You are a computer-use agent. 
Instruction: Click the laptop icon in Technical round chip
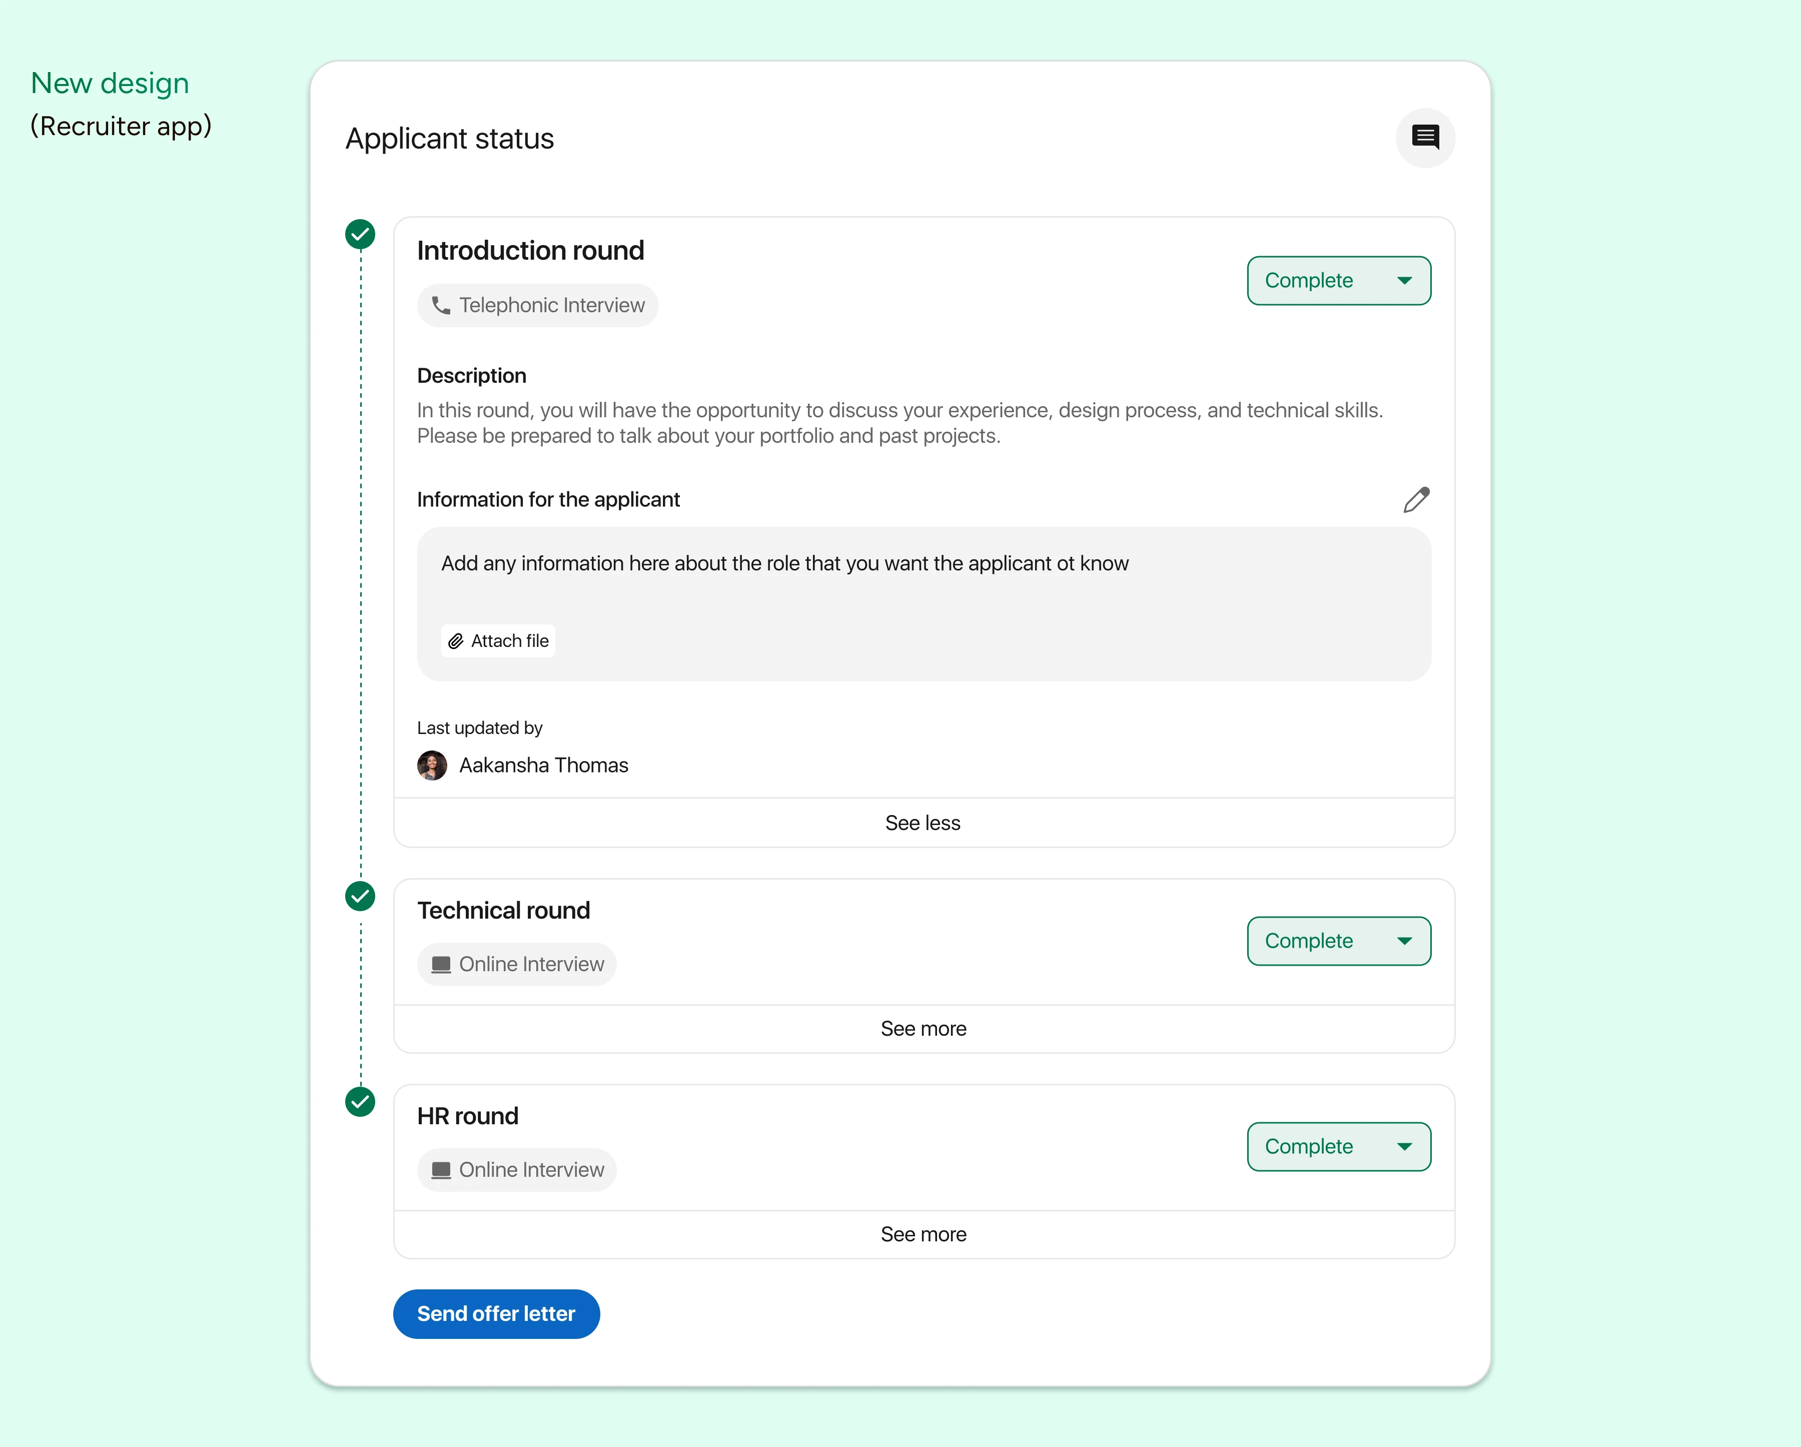pyautogui.click(x=440, y=964)
